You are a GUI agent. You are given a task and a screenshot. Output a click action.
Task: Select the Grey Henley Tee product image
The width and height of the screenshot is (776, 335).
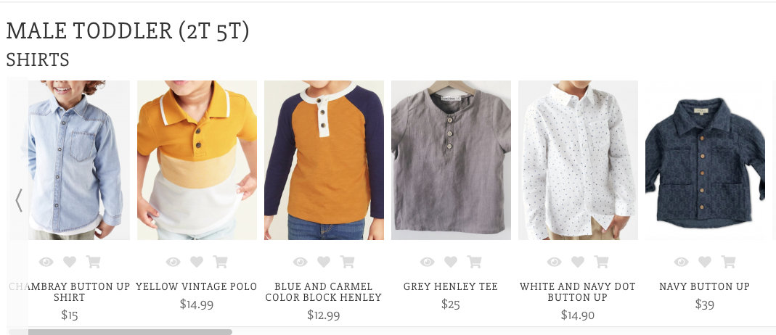point(451,160)
